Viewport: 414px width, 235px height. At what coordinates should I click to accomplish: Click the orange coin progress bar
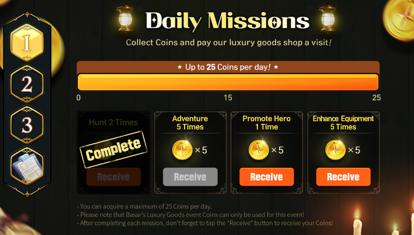[x=228, y=82]
